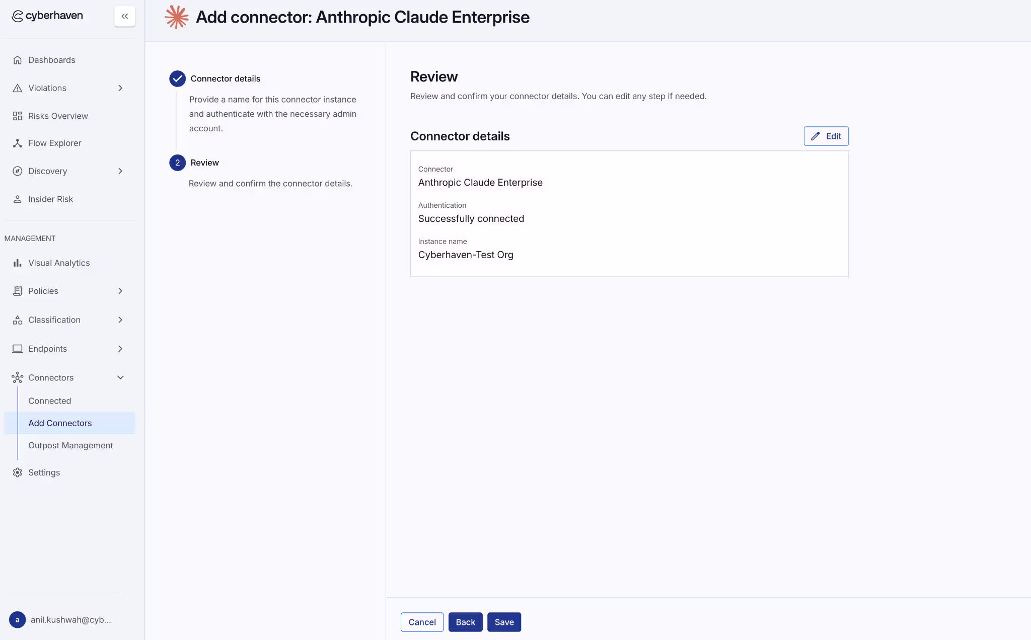Click the Connectors network icon
This screenshot has width=1031, height=640.
[18, 377]
